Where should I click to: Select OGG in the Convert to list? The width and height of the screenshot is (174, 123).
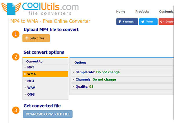(x=31, y=94)
